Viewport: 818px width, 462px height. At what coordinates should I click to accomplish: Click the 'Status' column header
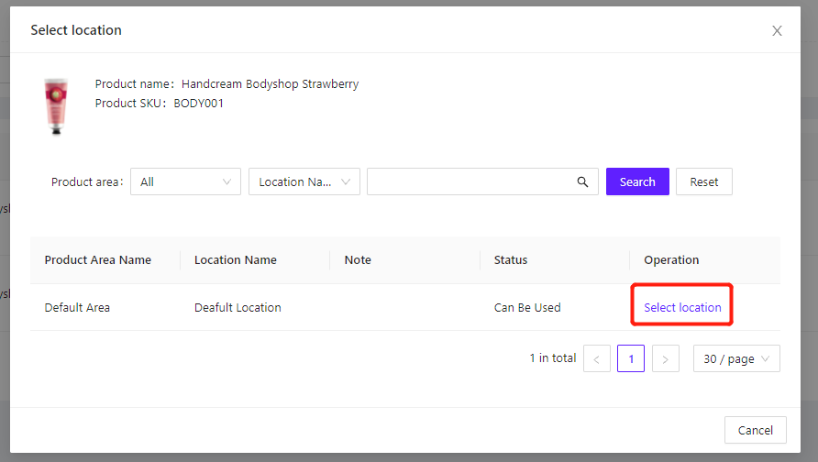[511, 260]
